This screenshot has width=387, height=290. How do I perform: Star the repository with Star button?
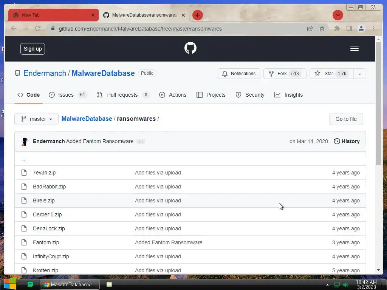click(331, 74)
